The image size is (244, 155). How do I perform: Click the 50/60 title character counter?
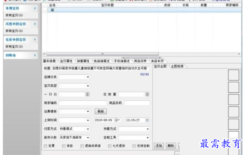[x=144, y=75]
